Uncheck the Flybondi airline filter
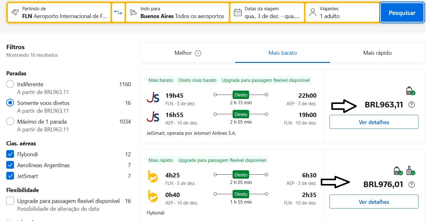The width and height of the screenshot is (426, 221). click(x=10, y=154)
